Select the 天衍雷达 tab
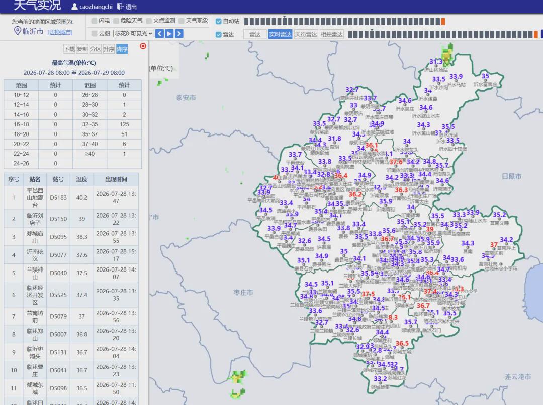The height and width of the screenshot is (405, 543). point(306,34)
